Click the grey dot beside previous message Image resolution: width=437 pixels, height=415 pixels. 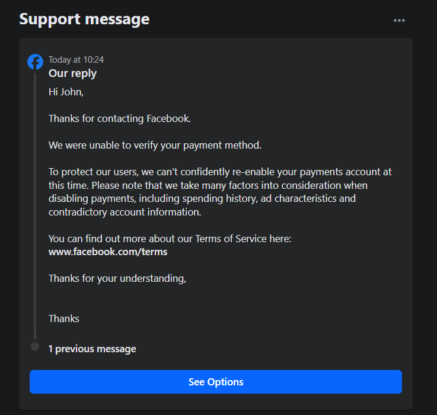35,346
